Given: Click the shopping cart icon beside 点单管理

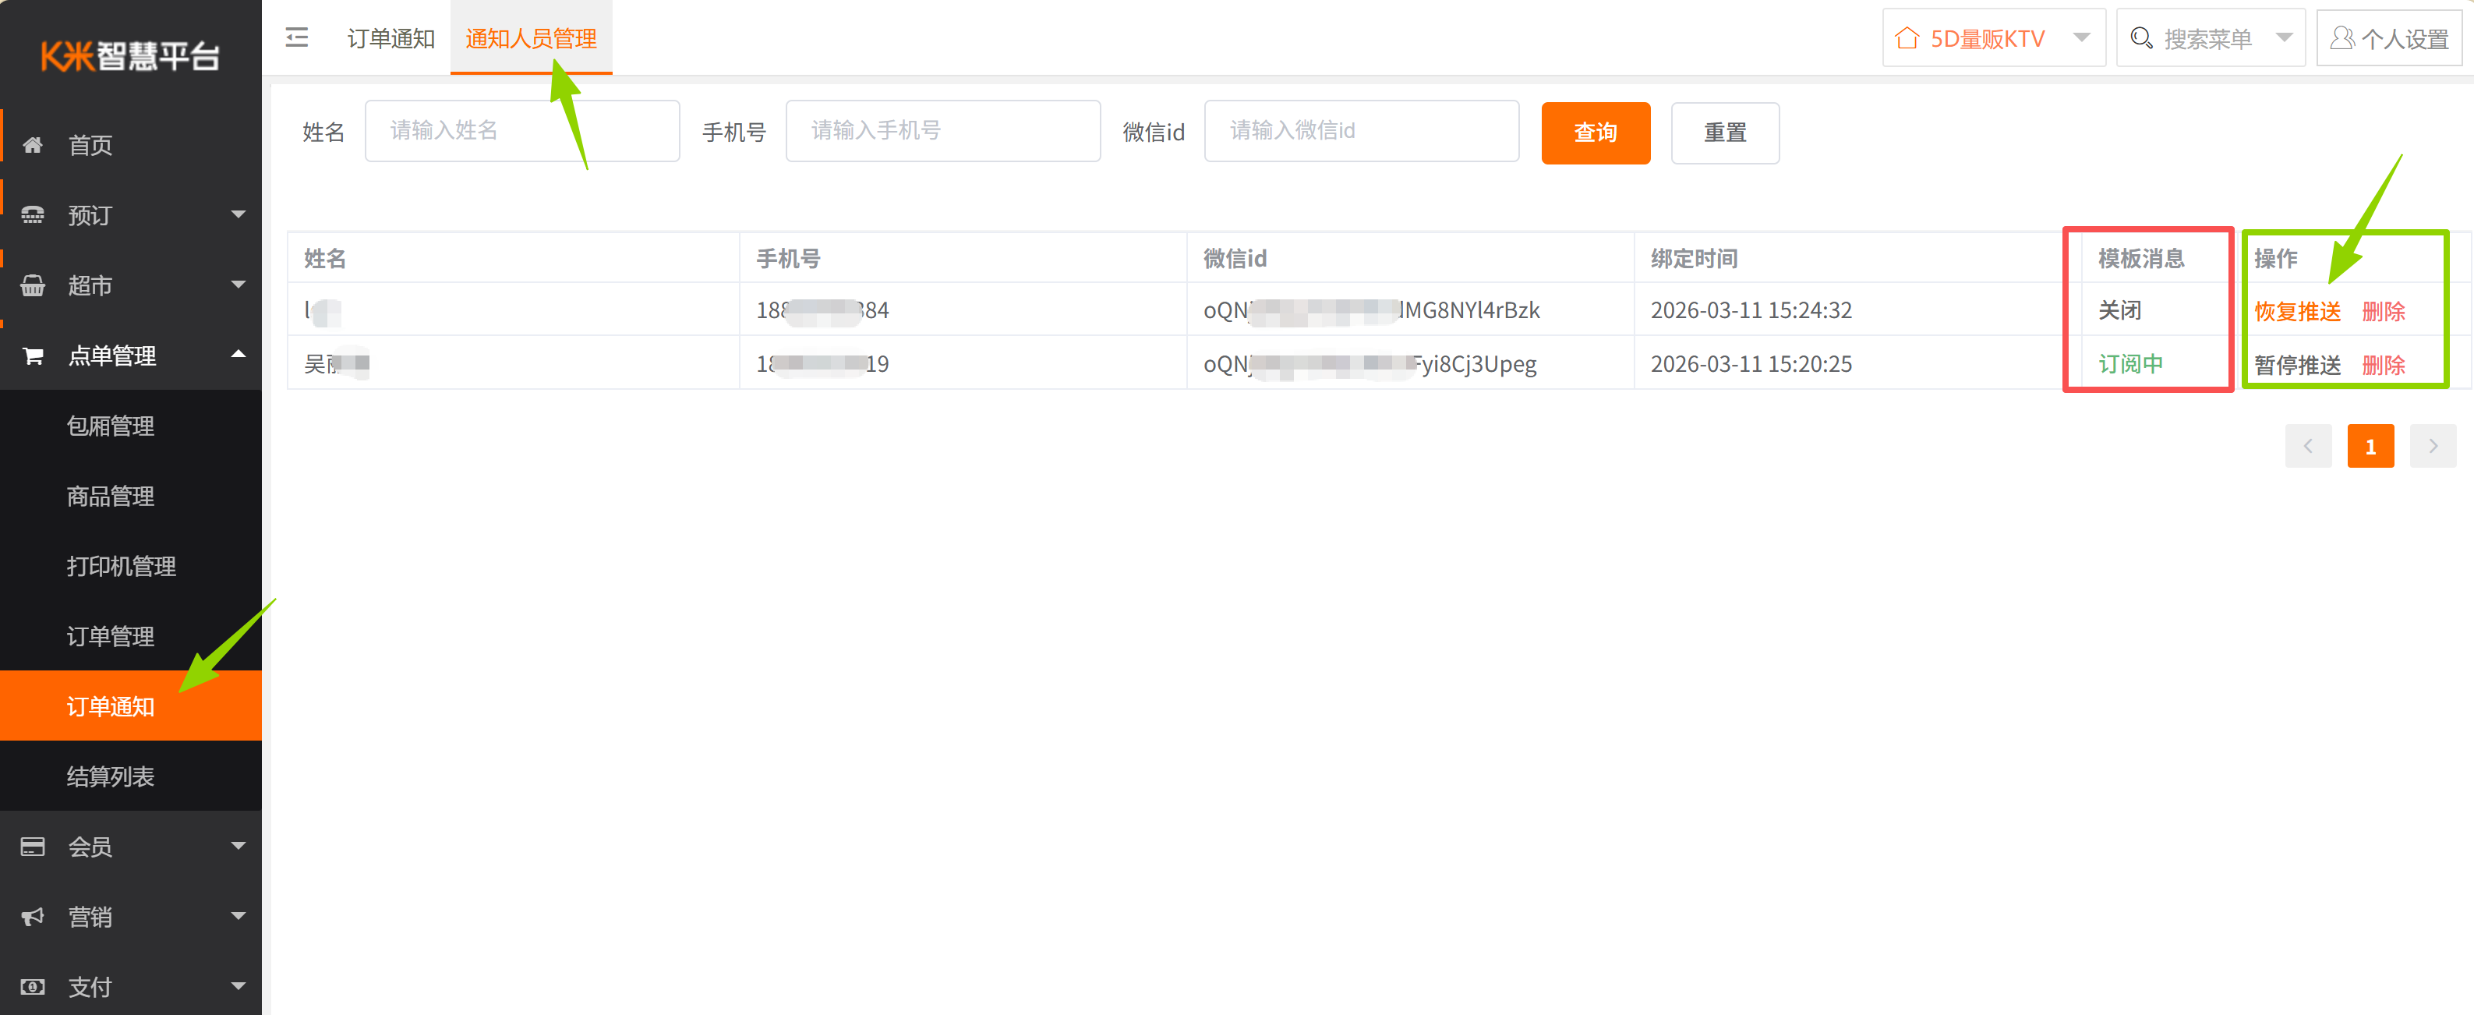Looking at the screenshot, I should click(33, 356).
